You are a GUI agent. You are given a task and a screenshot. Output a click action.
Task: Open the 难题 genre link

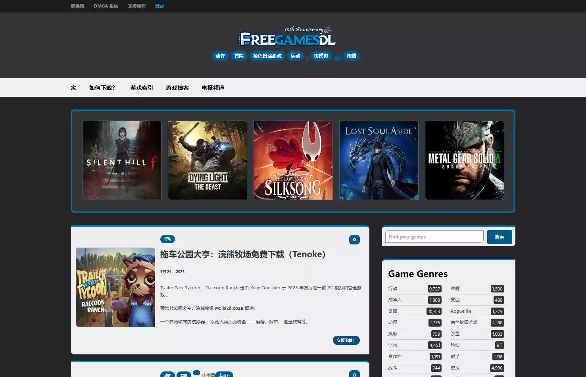click(x=455, y=289)
